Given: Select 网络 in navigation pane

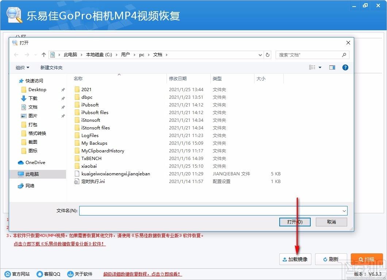Looking at the screenshot, I should pyautogui.click(x=26, y=186).
